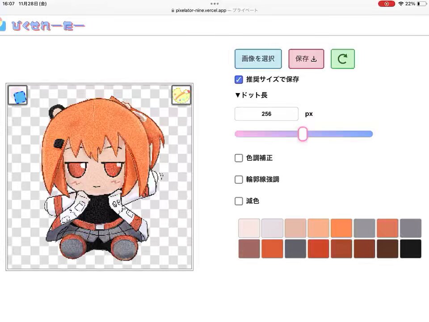Click the ぴくせれーたー logo

pyautogui.click(x=48, y=26)
